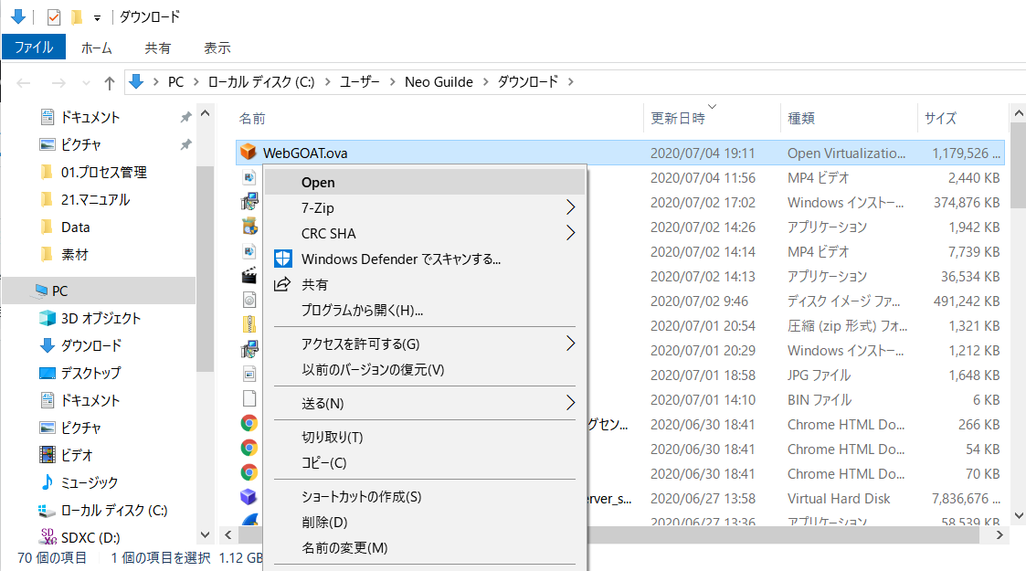Click pin icon next to ピクチャ
1026x571 pixels.
point(185,144)
